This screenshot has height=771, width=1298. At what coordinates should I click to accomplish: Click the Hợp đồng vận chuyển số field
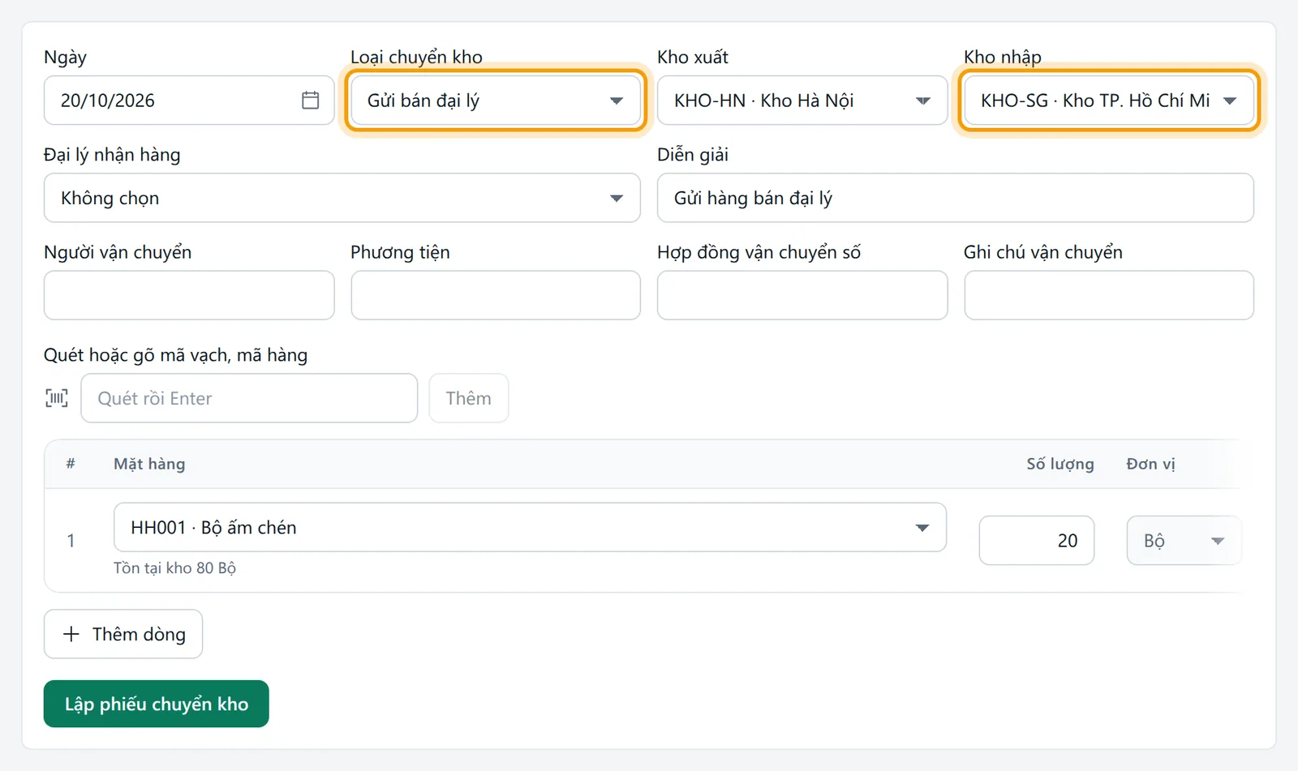point(802,295)
